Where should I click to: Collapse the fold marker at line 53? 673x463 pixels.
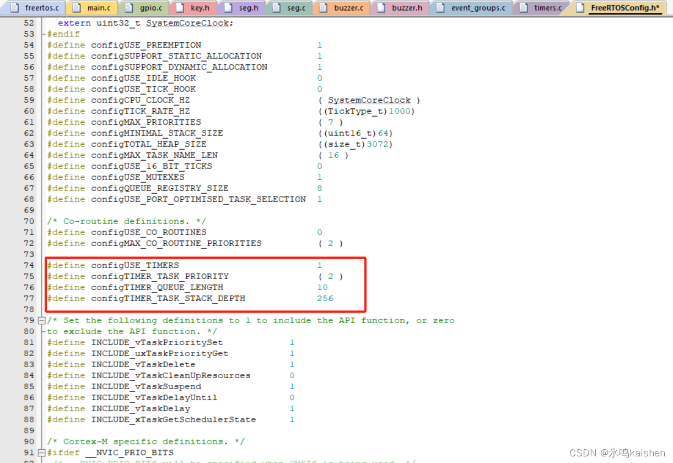click(x=42, y=34)
